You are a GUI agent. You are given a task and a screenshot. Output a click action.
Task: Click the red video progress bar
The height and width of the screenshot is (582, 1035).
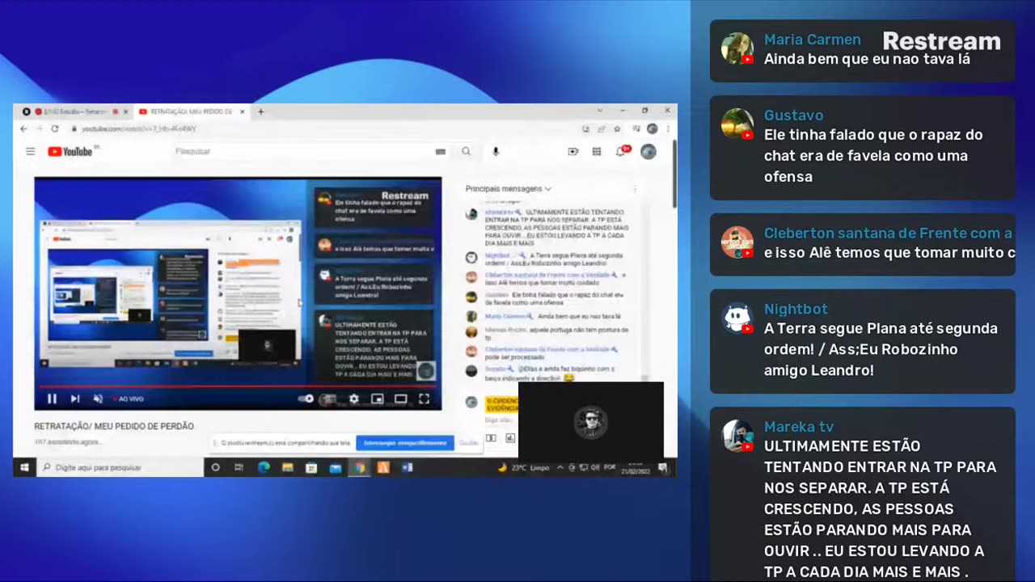238,386
